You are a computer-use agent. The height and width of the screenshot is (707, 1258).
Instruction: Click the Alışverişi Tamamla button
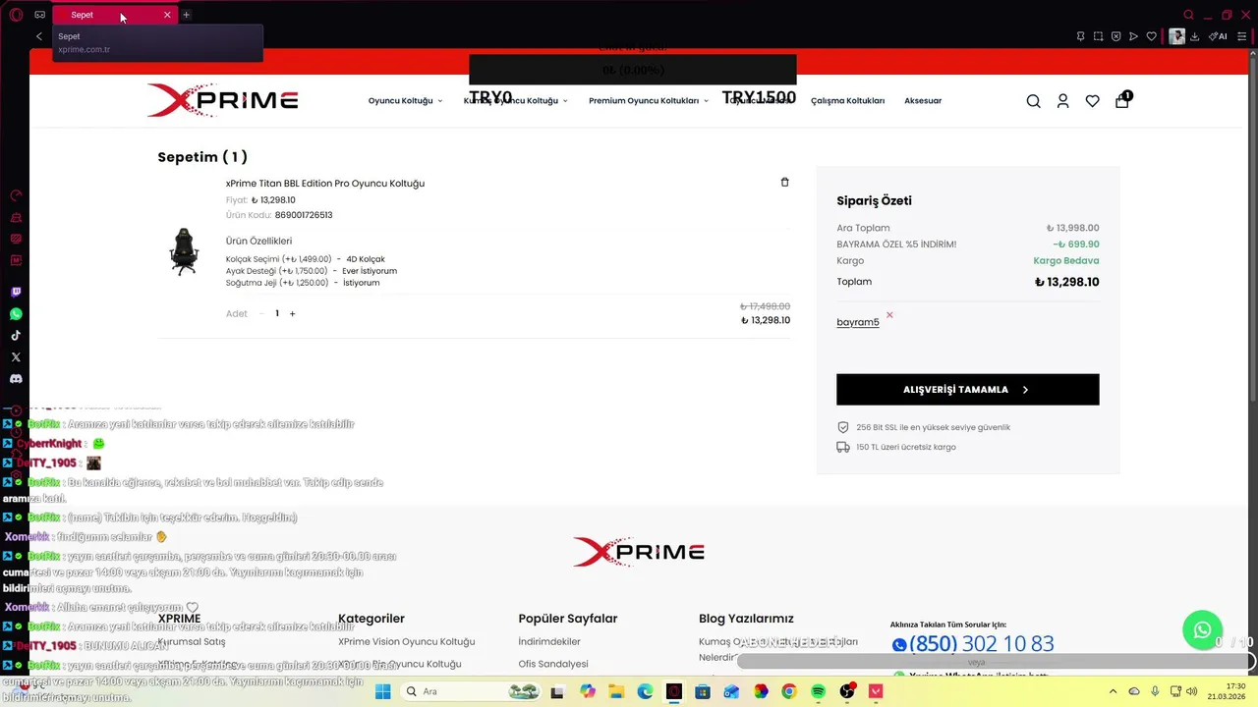(968, 389)
